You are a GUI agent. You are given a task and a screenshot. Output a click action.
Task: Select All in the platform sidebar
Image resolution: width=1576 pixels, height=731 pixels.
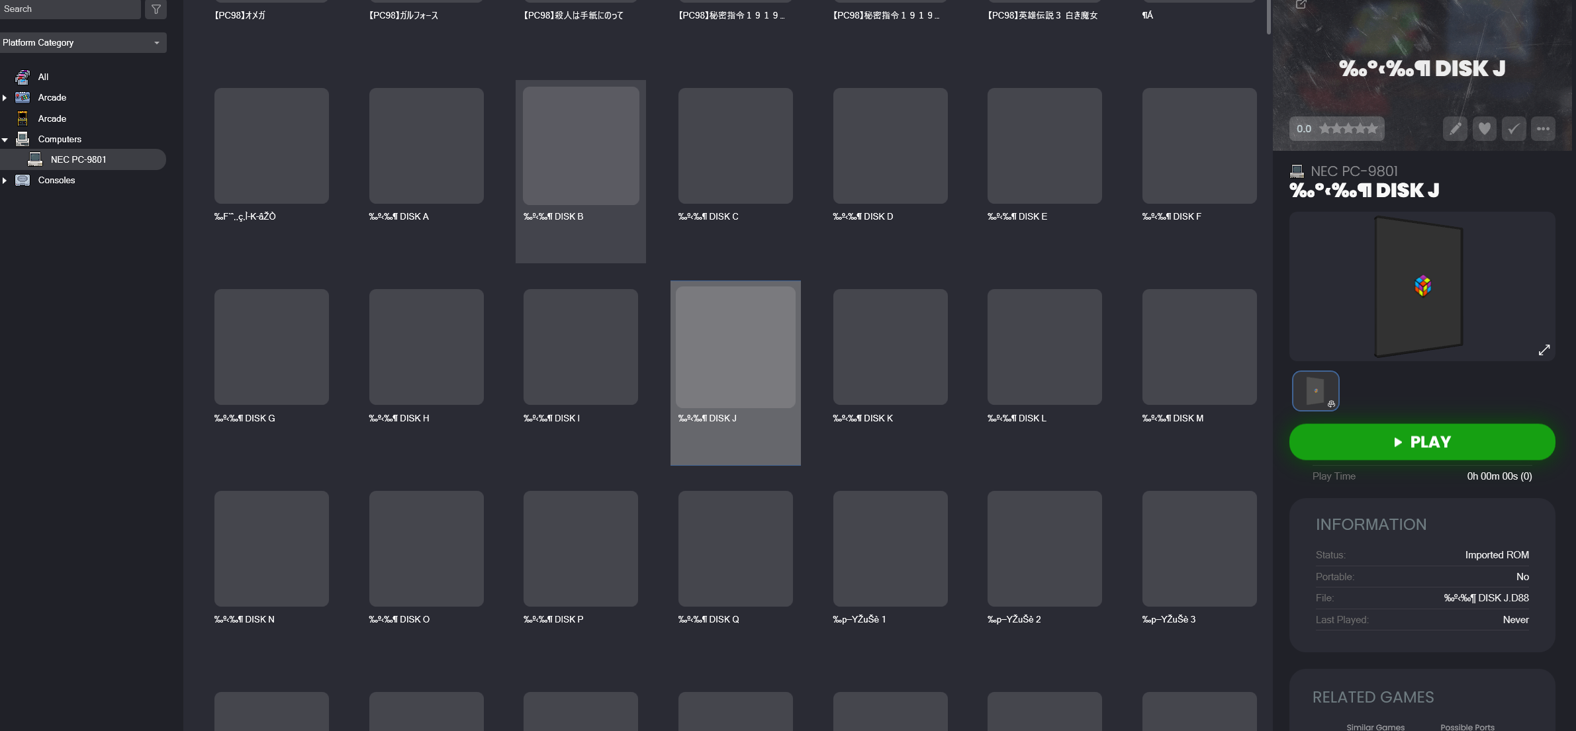(x=43, y=77)
